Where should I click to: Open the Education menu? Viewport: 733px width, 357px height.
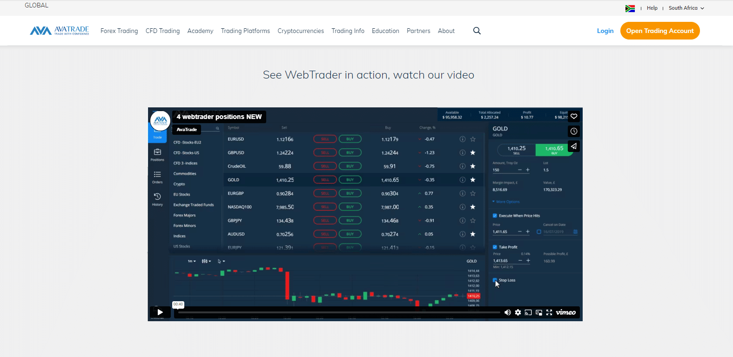[x=385, y=31]
